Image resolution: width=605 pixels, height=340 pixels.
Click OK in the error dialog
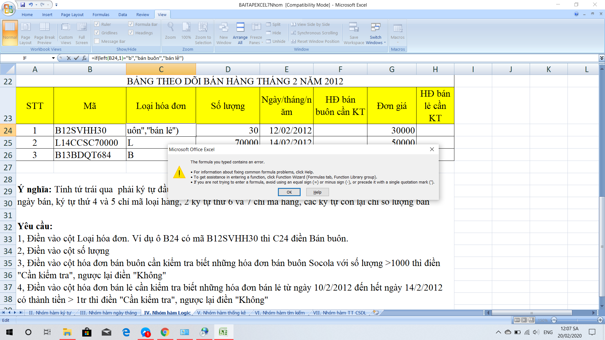coord(289,192)
